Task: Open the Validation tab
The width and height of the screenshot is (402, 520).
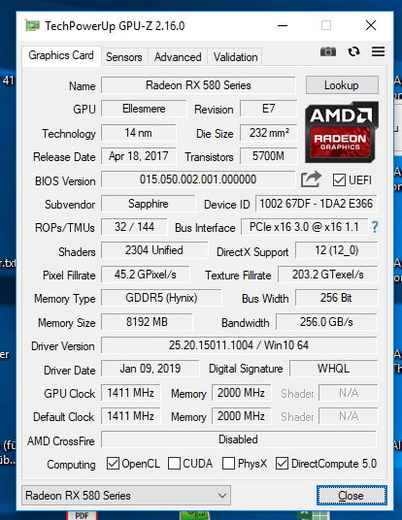Action: 235,57
